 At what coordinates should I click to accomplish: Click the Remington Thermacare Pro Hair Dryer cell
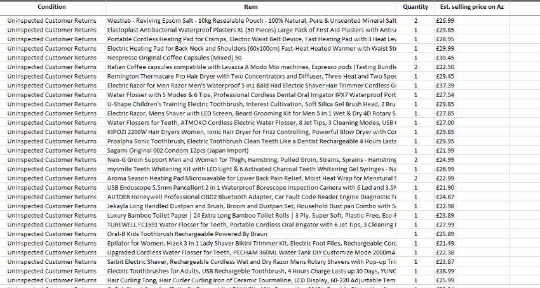point(251,76)
